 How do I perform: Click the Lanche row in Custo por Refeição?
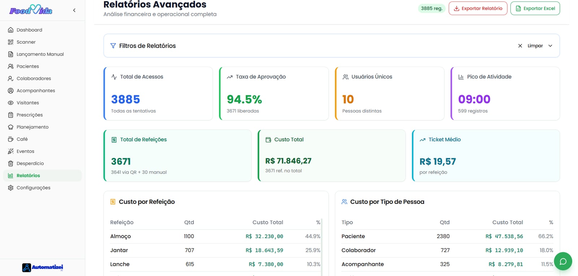[215, 264]
